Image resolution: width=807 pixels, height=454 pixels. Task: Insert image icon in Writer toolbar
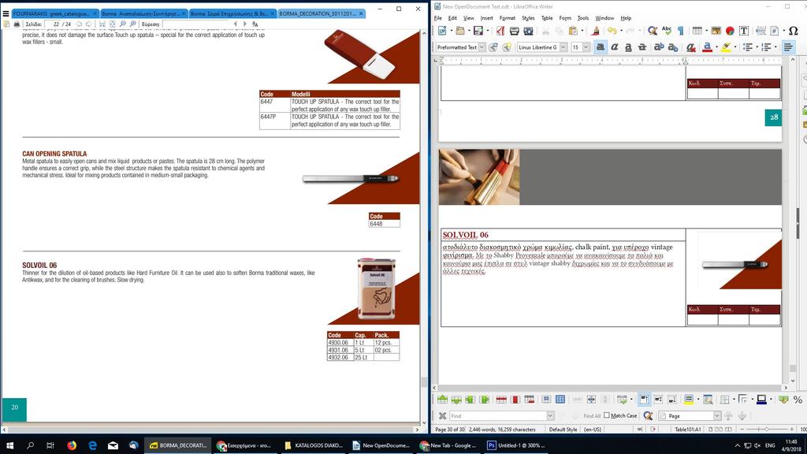[716, 32]
